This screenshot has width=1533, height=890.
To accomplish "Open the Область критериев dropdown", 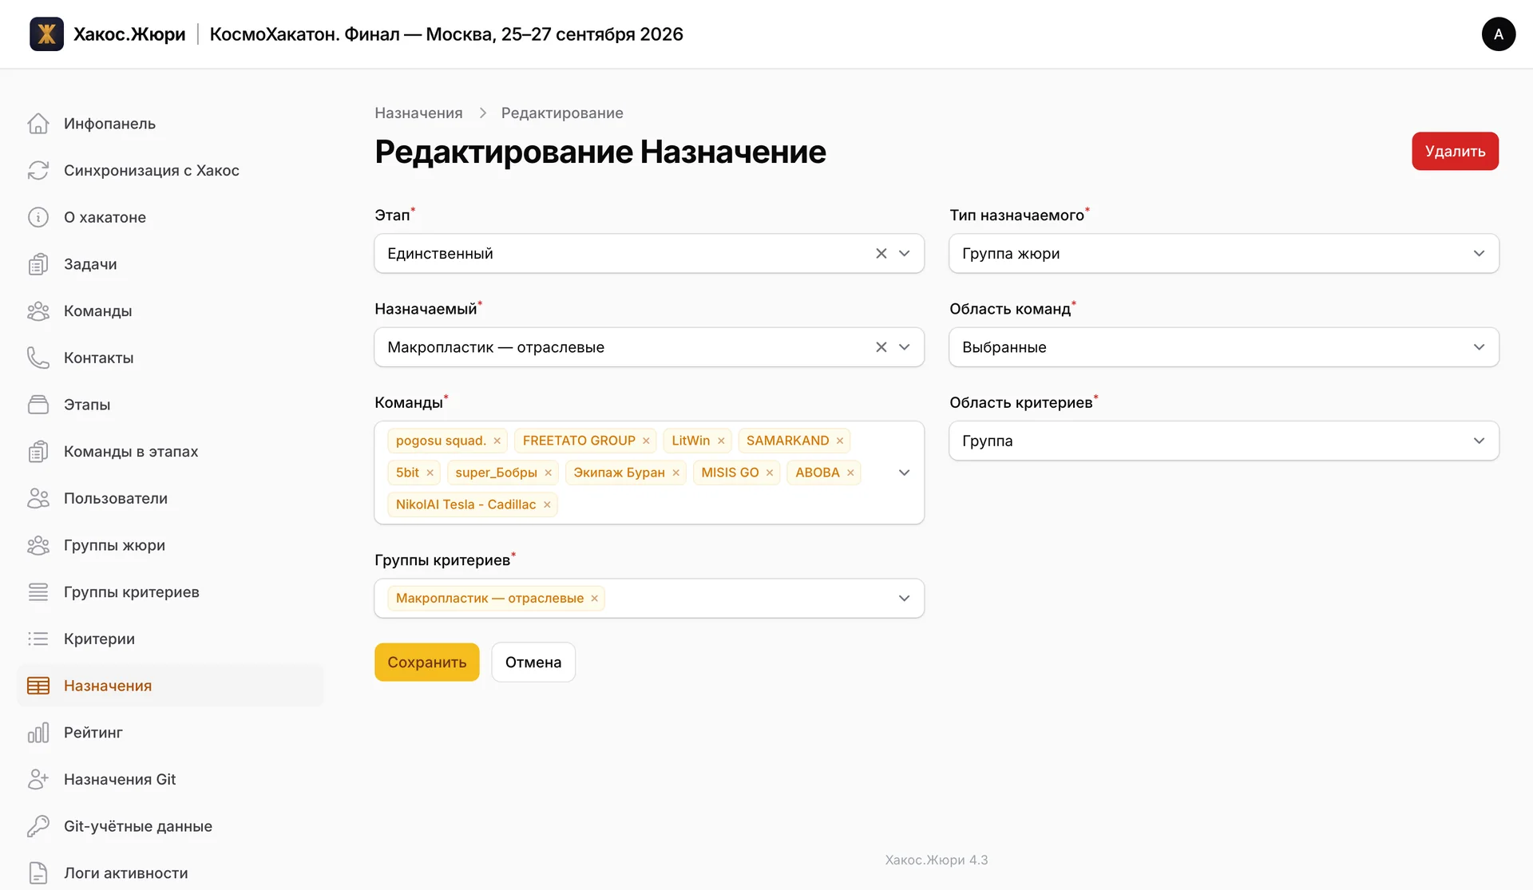I will tap(1224, 441).
